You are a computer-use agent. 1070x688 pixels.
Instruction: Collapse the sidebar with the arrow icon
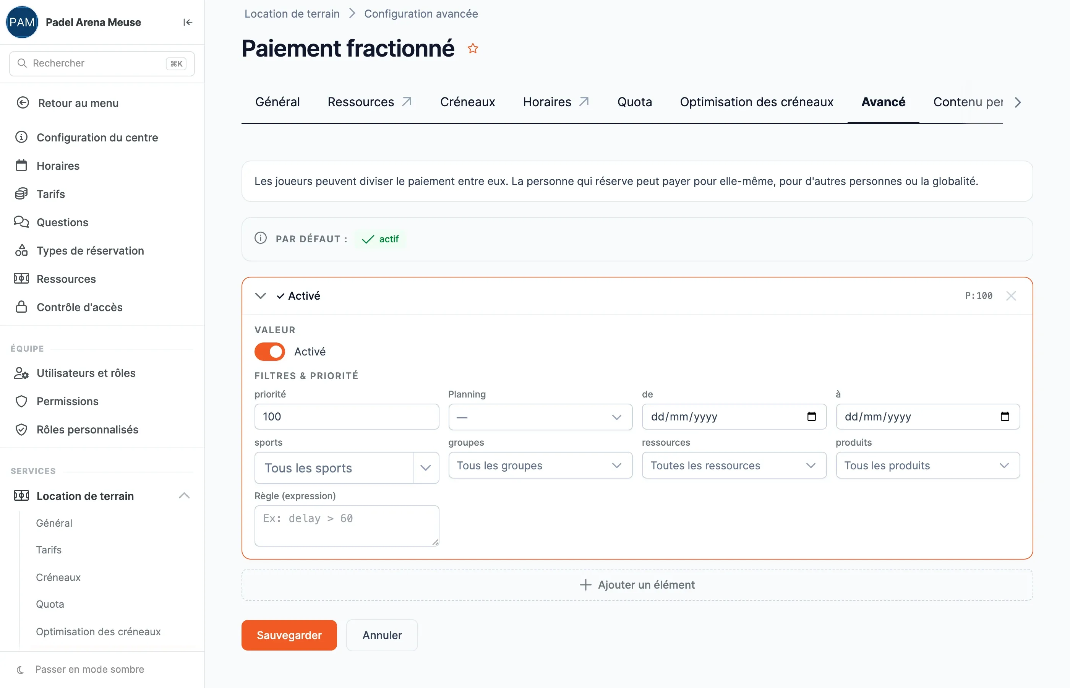[188, 22]
